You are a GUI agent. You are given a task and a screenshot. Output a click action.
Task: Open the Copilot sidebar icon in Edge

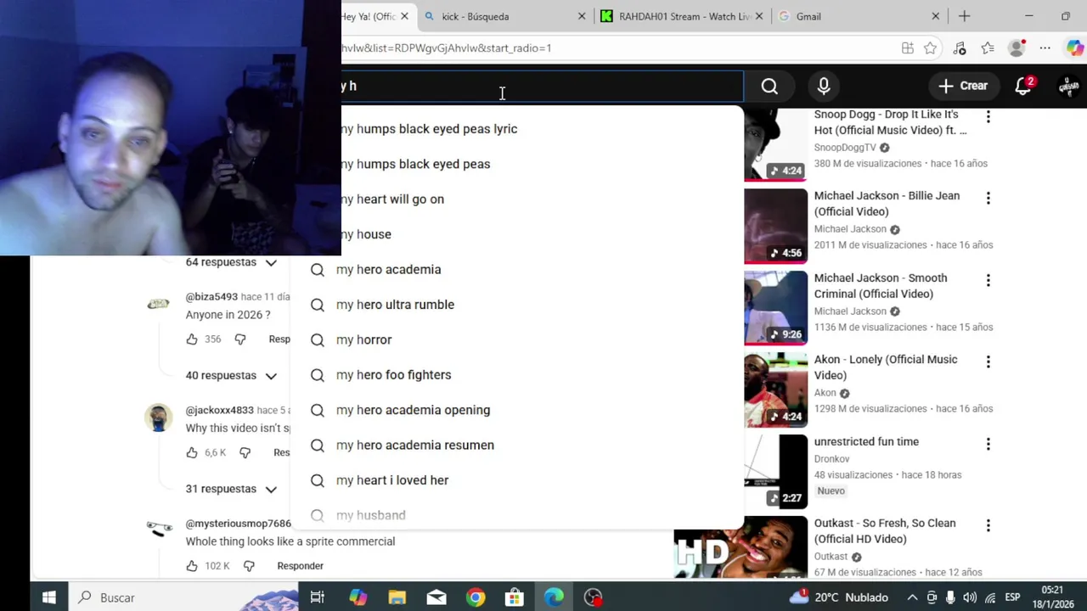pos(1074,48)
